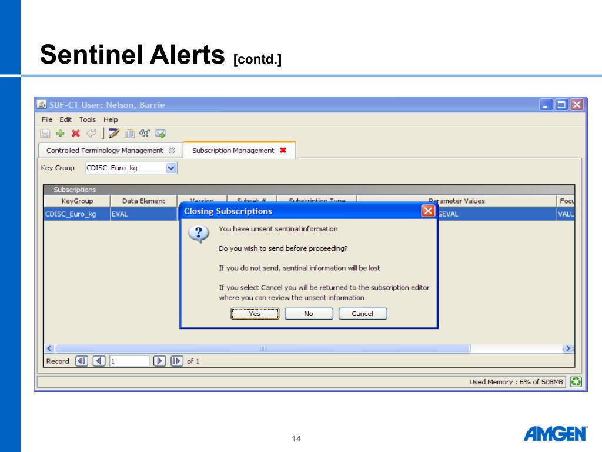The height and width of the screenshot is (452, 602).
Task: Click Yes to send sentinel information
Action: coord(255,314)
